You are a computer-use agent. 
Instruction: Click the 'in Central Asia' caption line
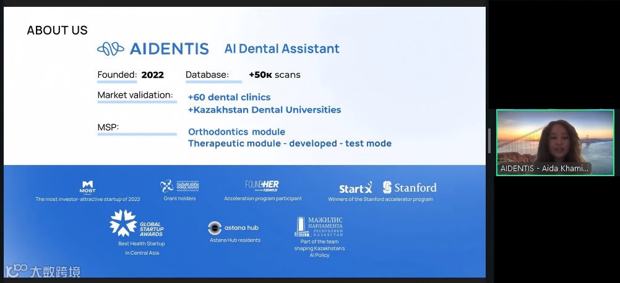coord(142,253)
